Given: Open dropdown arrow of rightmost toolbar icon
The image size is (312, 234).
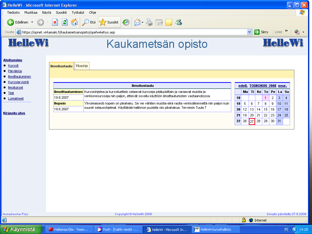Looking at the screenshot, I should point(303,32).
